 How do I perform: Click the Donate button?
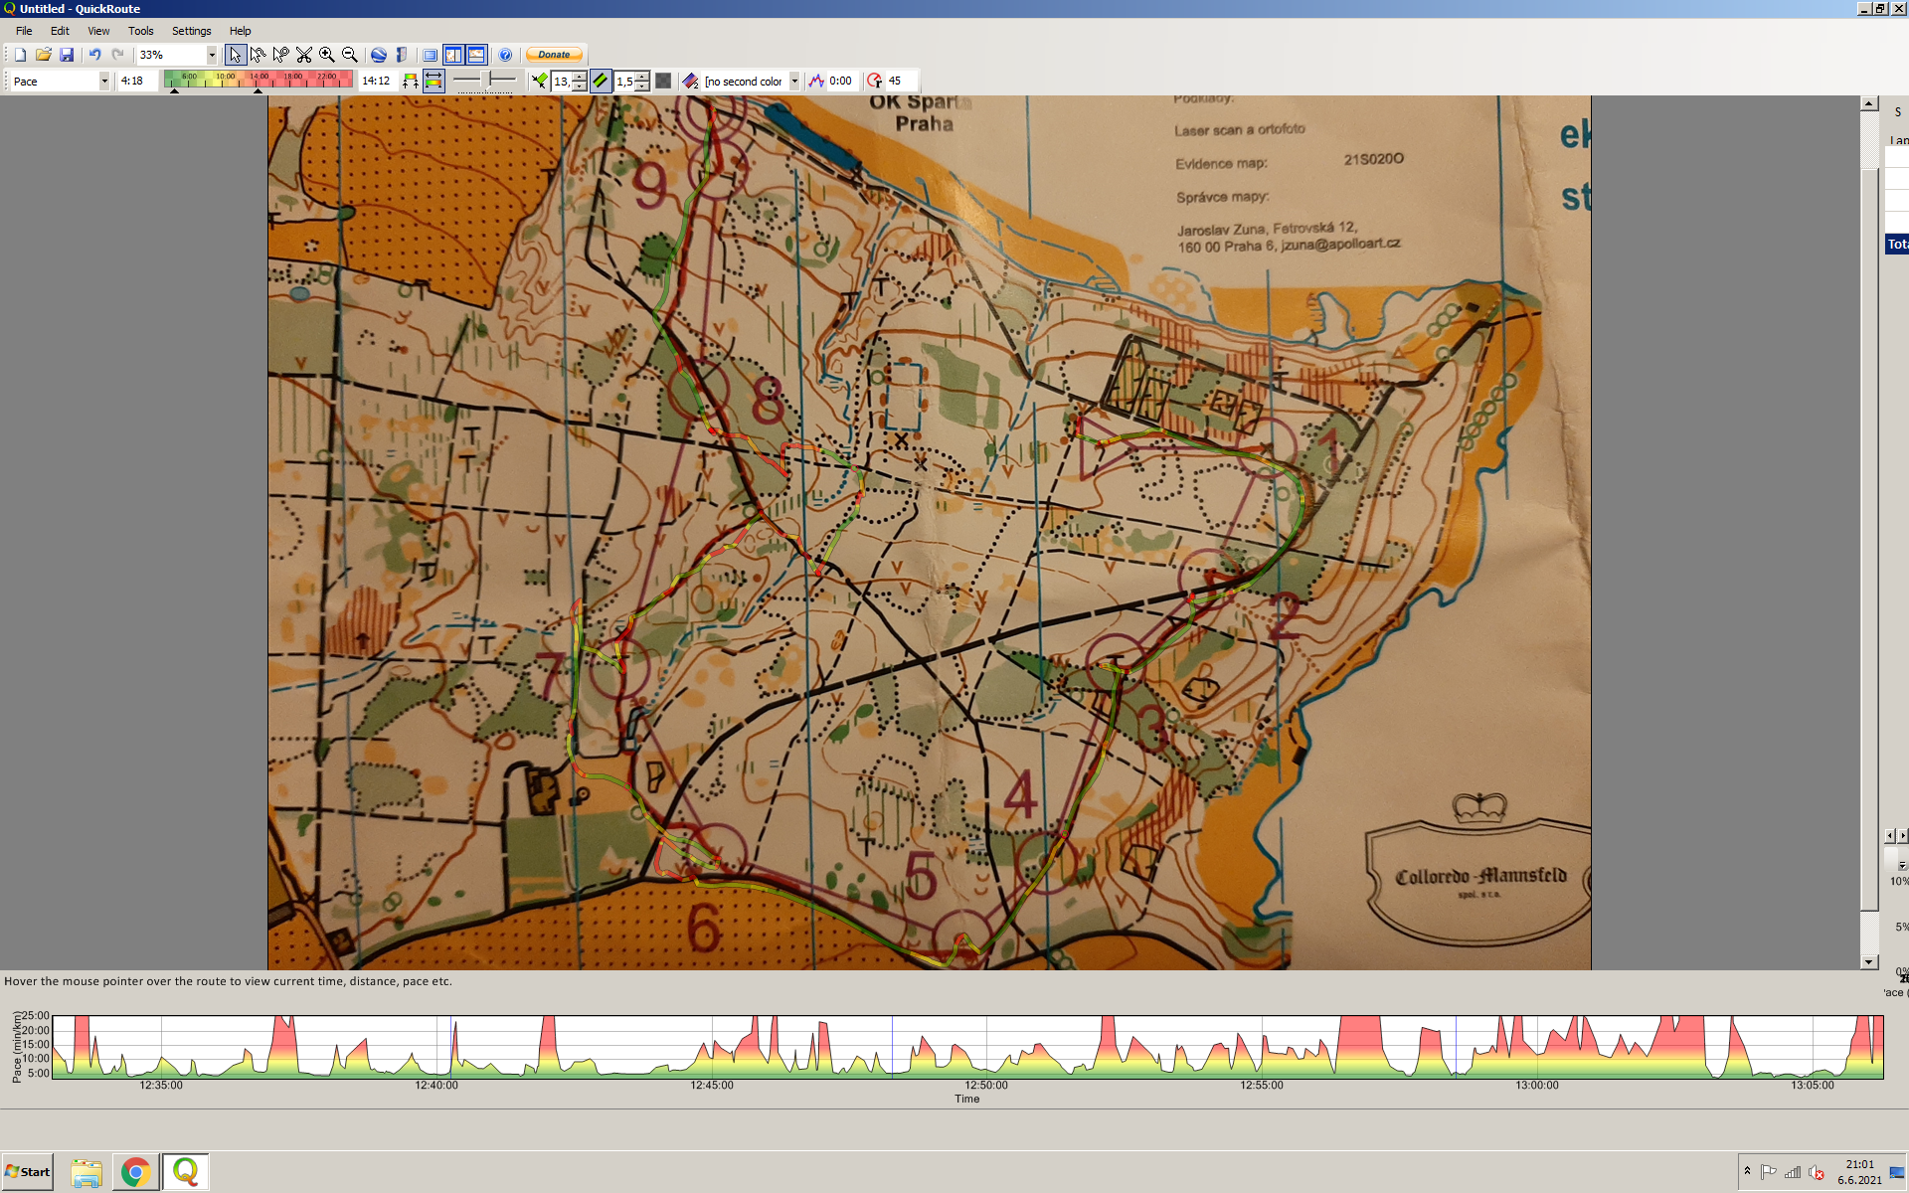(x=554, y=55)
